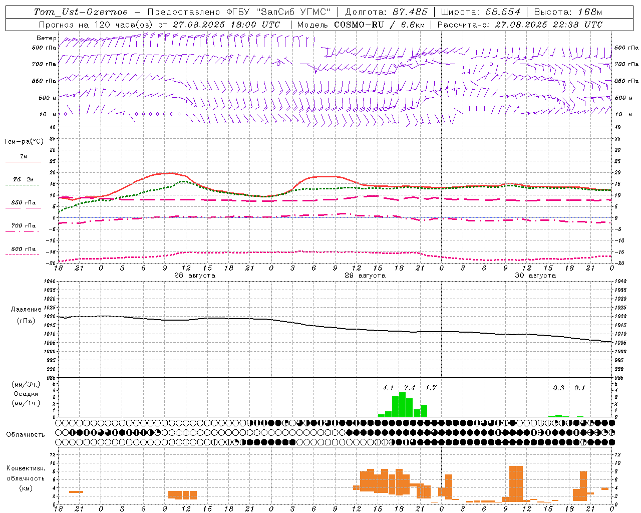641x513 pixels.
Task: Click the 700 гПа temperature legend entry
Action: (23, 226)
